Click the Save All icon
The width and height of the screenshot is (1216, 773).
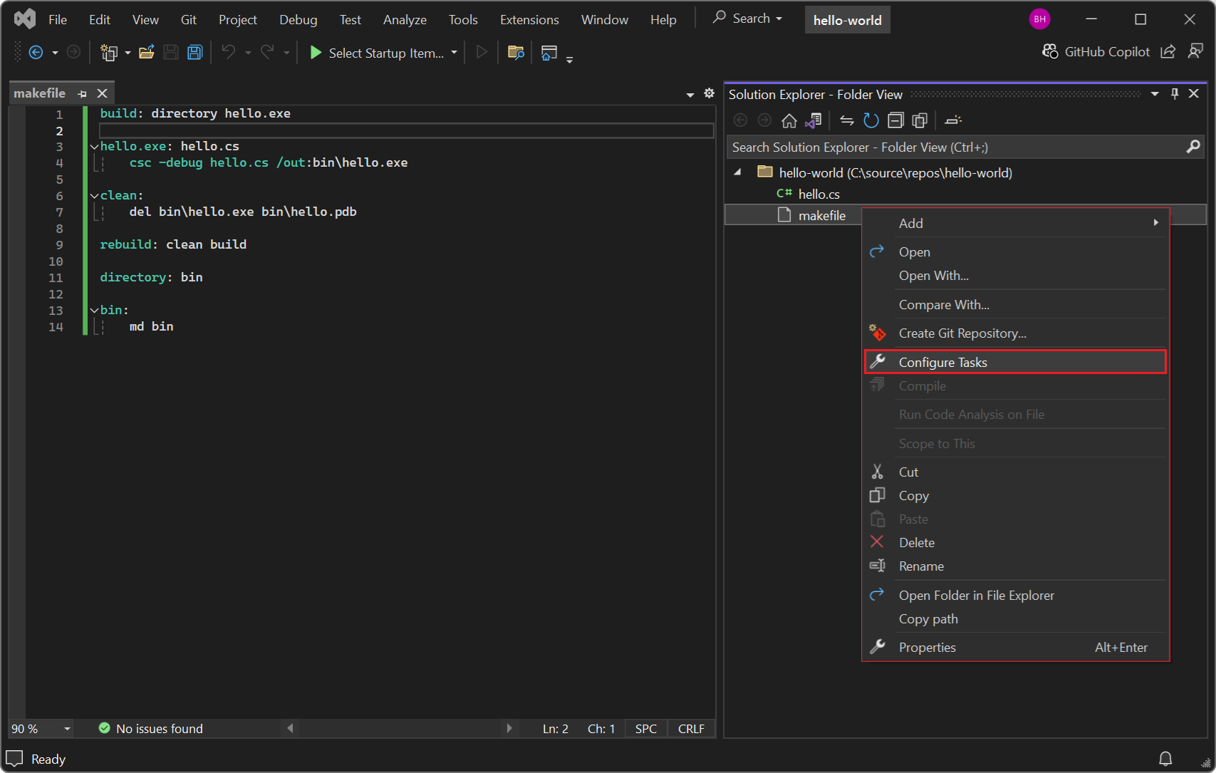[194, 53]
